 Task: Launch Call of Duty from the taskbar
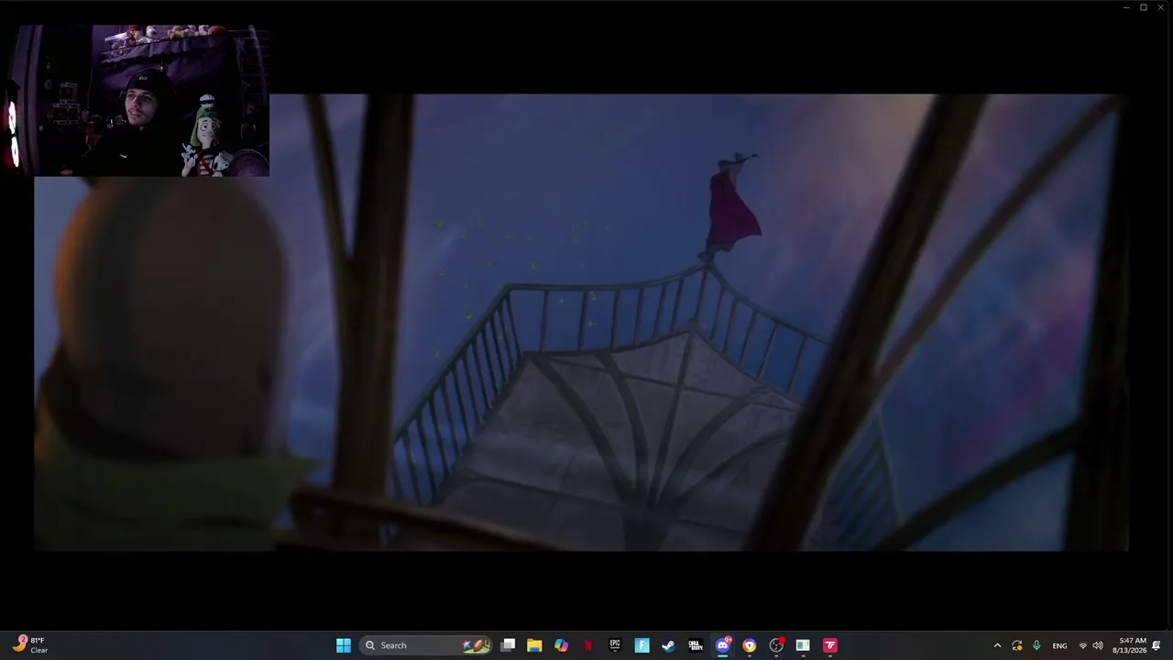[696, 645]
